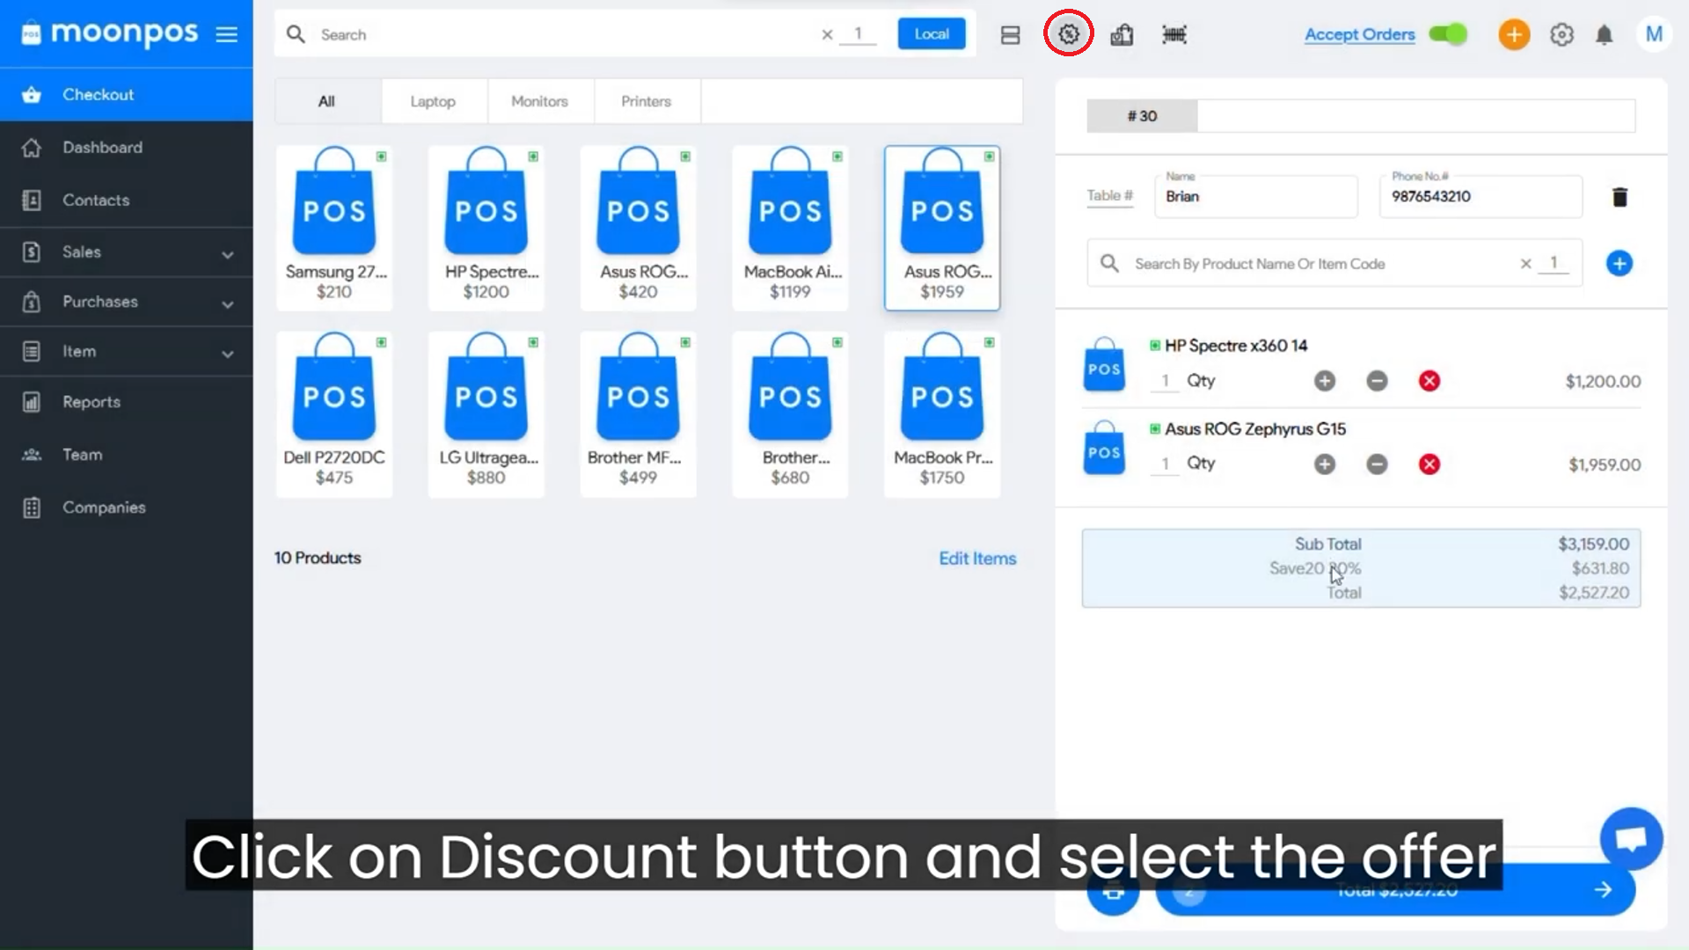Click Edit Items link
The height and width of the screenshot is (950, 1689).
tap(977, 559)
